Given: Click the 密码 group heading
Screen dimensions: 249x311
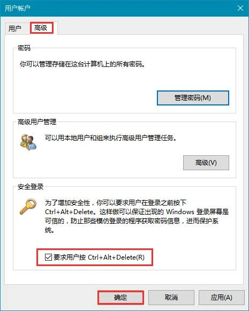Looking at the screenshot, I should 24,48.
